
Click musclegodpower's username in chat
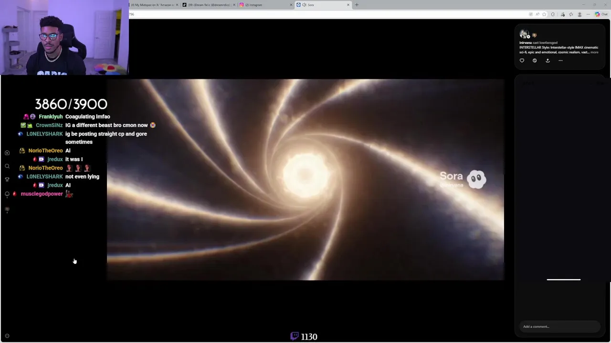42,194
